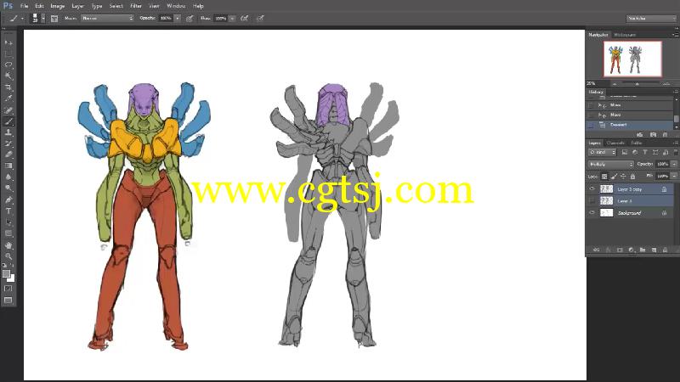Toggle lock position

coord(623,177)
